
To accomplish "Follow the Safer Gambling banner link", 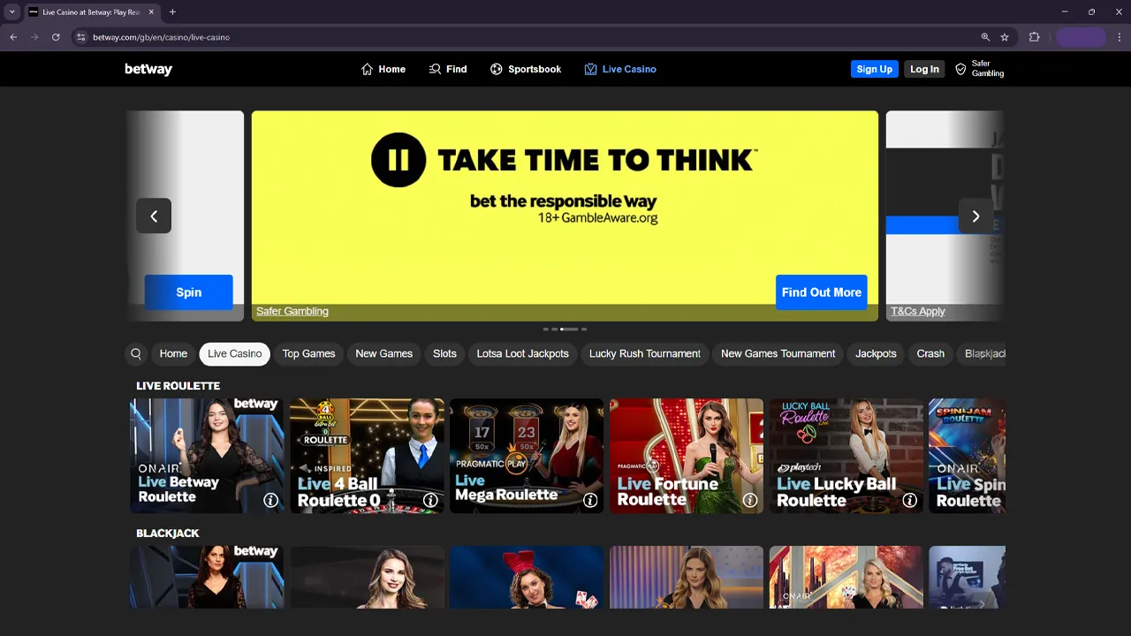I will click(x=292, y=311).
